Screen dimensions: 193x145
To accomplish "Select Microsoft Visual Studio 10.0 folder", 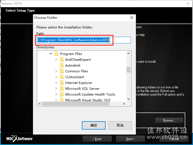I will click(x=88, y=100).
